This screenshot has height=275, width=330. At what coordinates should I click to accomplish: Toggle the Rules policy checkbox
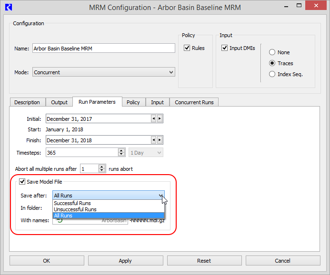pyautogui.click(x=187, y=48)
